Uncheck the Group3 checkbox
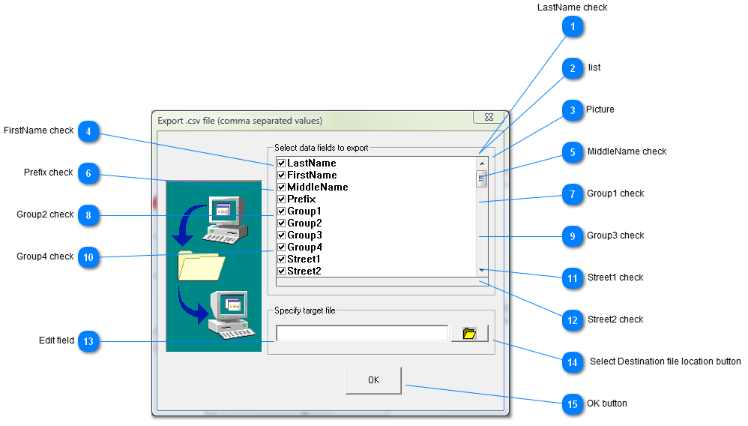This screenshot has width=748, height=426. pyautogui.click(x=282, y=235)
